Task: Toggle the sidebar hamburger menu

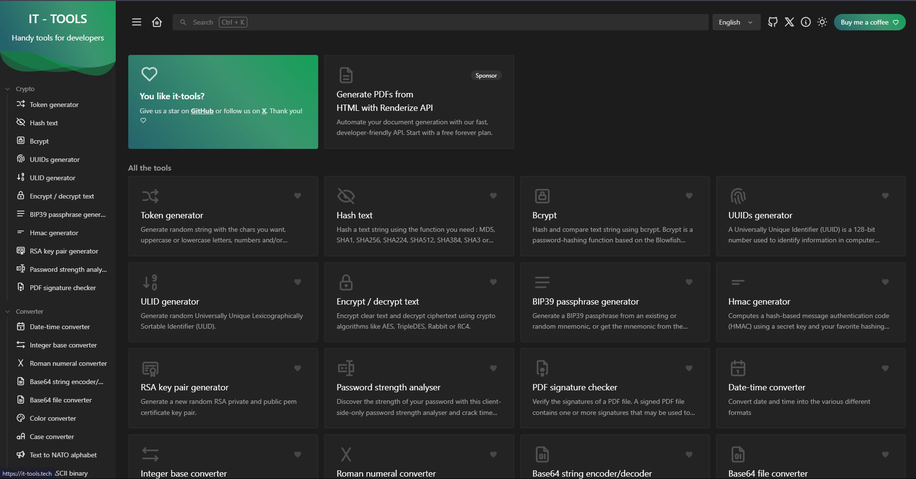Action: point(136,22)
